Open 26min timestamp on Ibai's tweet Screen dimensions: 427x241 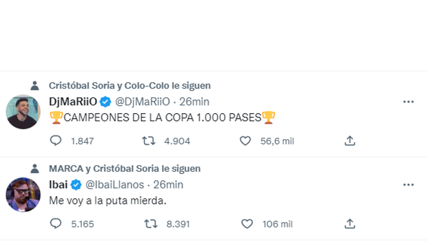(168, 185)
